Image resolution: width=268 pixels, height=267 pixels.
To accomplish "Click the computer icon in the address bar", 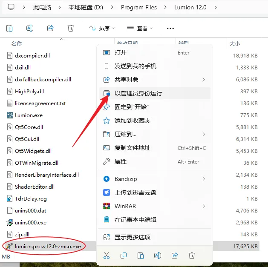I will pos(11,7).
